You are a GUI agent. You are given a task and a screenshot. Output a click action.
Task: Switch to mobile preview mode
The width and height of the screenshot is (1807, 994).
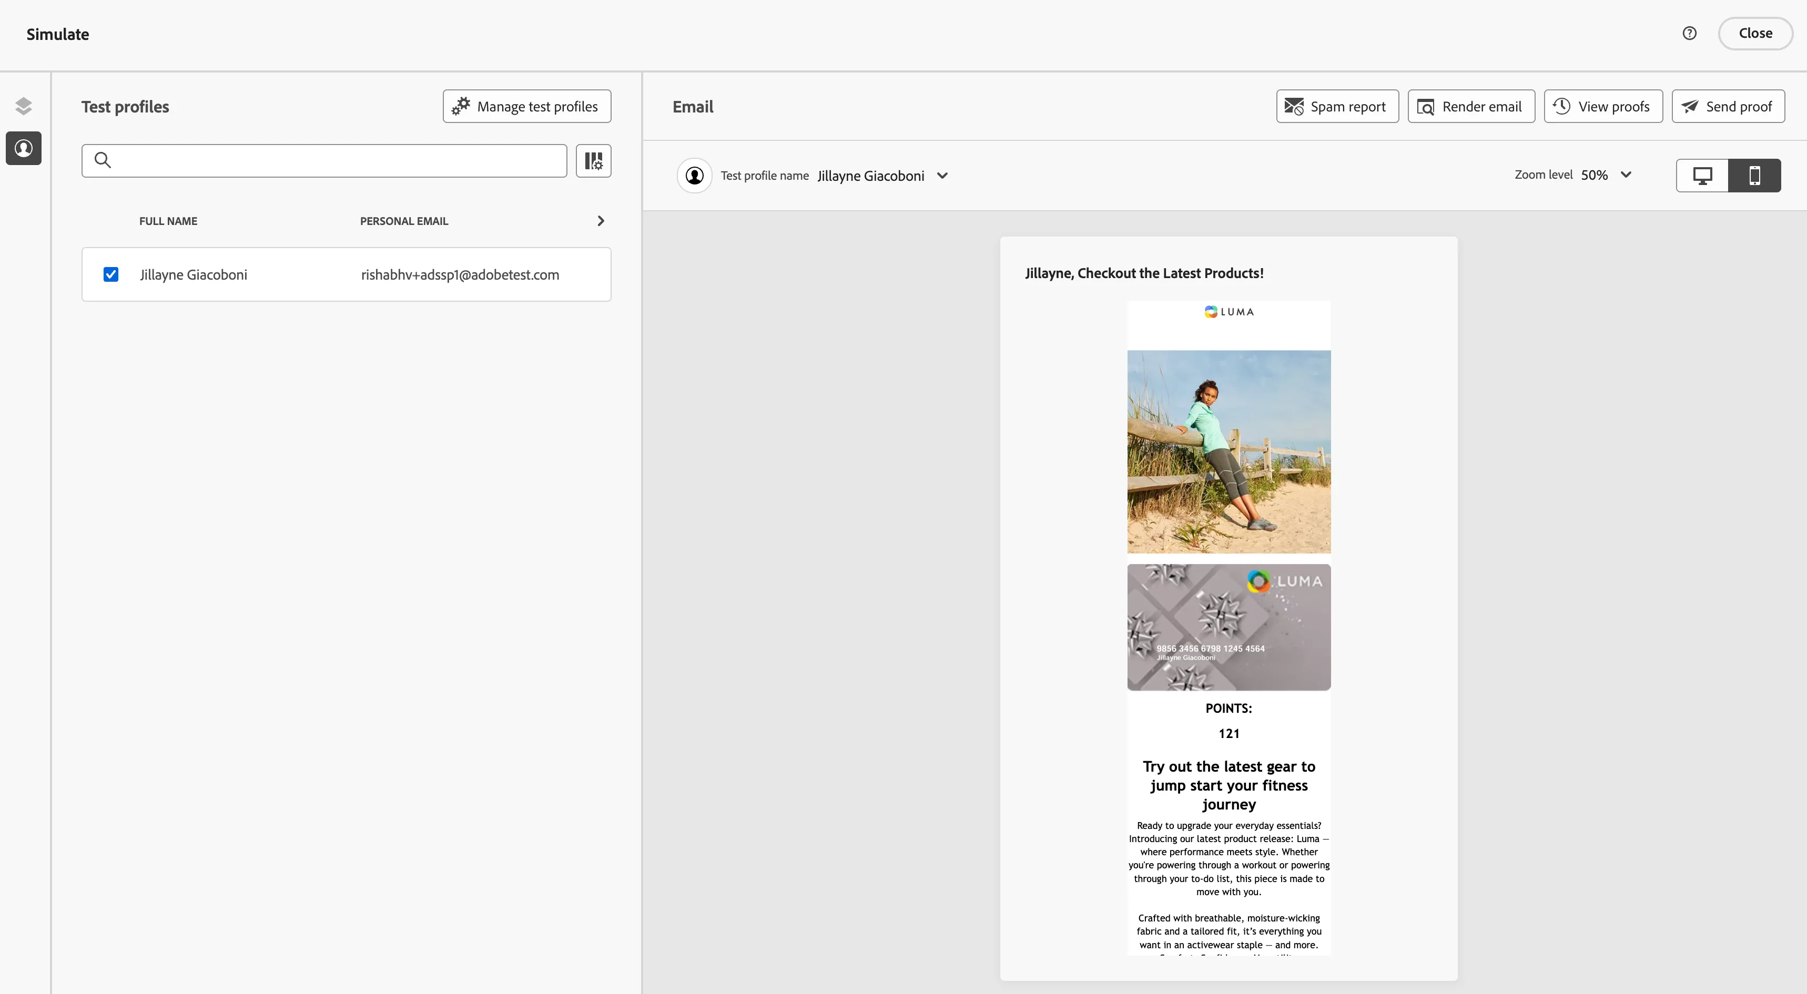coord(1754,175)
